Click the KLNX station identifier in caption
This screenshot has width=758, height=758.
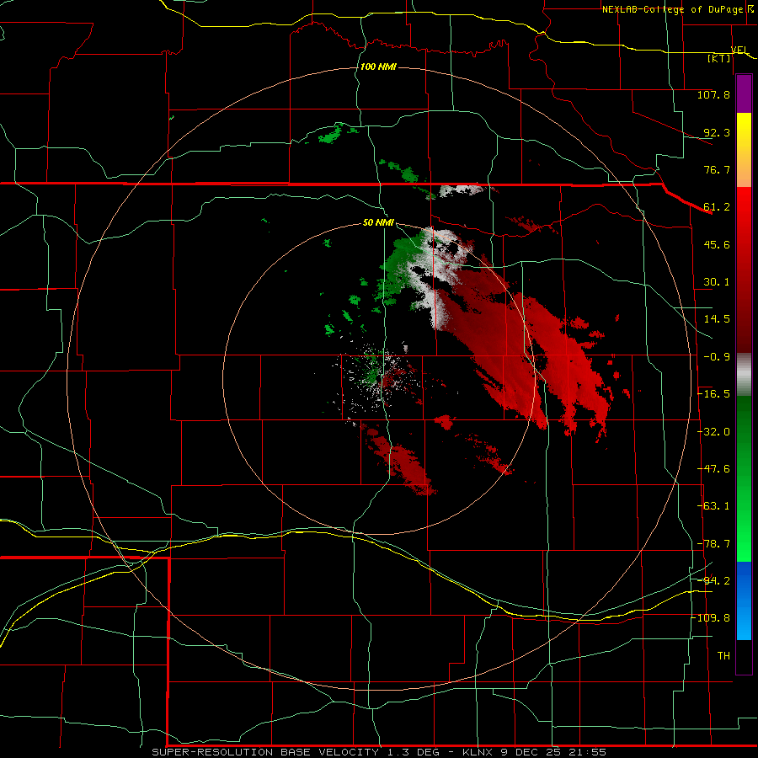(x=478, y=752)
